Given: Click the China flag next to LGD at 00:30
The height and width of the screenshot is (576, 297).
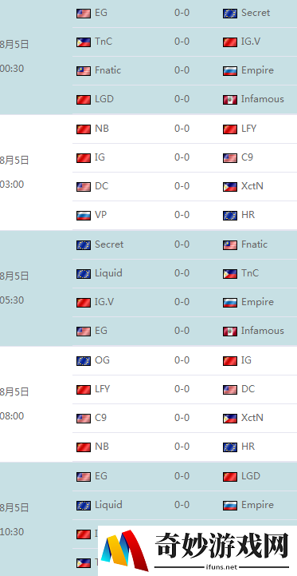Looking at the screenshot, I should [x=84, y=100].
